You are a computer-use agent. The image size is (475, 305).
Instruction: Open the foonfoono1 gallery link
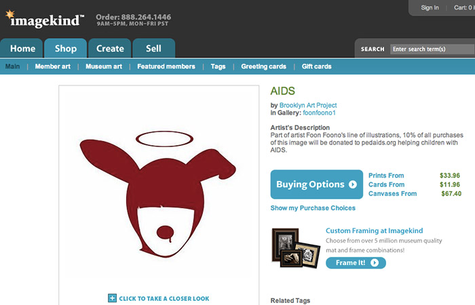click(319, 113)
